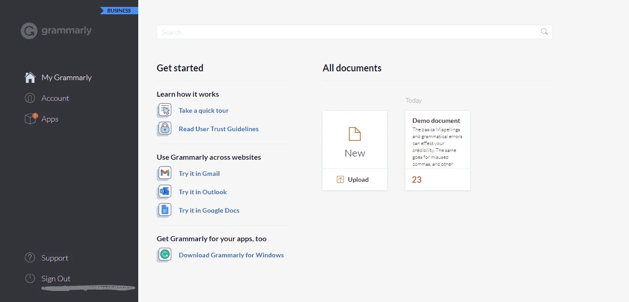This screenshot has height=302, width=629.
Task: Click the Grammarly logo icon
Action: click(29, 31)
